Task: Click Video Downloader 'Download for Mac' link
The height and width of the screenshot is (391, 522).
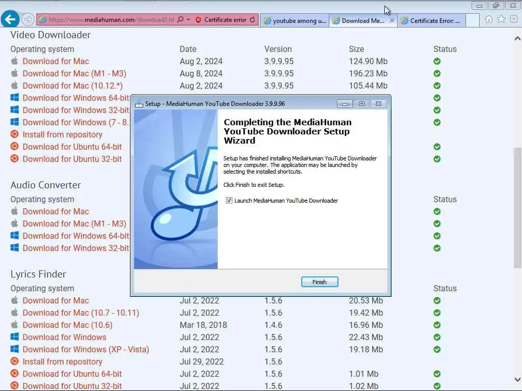Action: pyautogui.click(x=56, y=62)
